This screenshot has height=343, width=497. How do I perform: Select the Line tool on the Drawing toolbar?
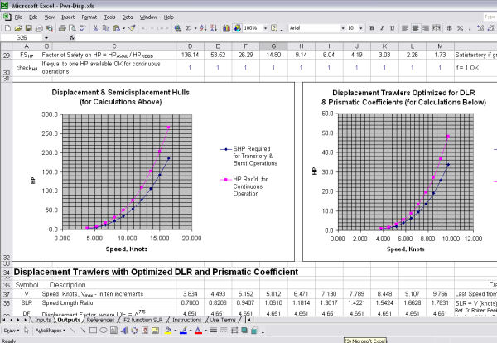[x=73, y=329]
